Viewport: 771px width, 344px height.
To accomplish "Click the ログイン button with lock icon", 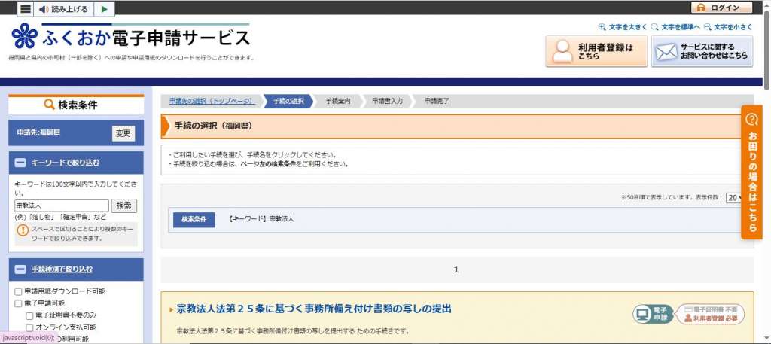I will (721, 8).
